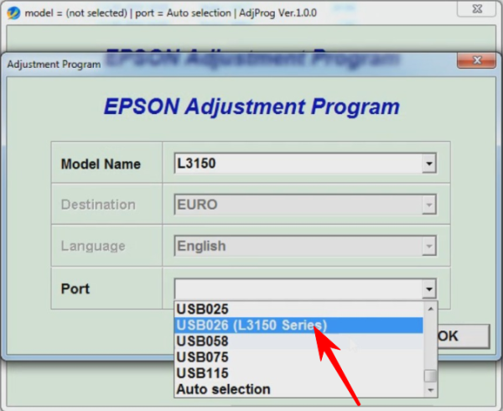Open the Destination dropdown arrow
Image resolution: width=503 pixels, height=411 pixels.
(429, 205)
